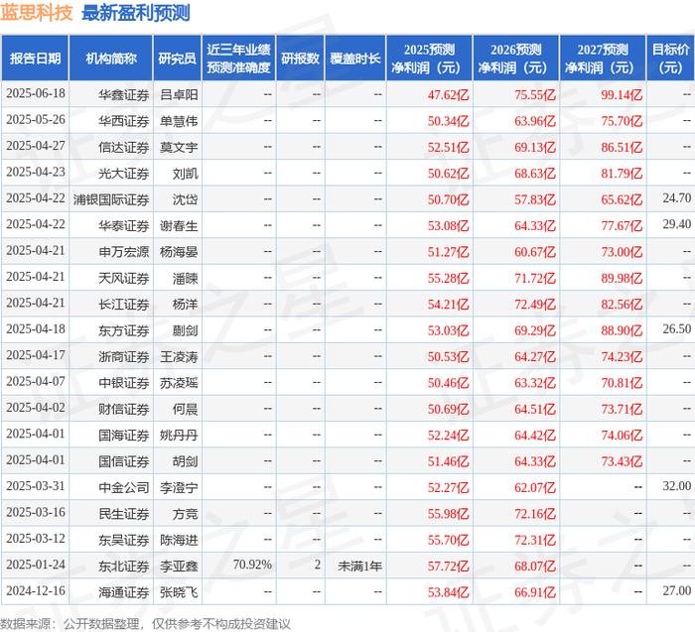Screen dimensions: 695x632
Task: Click the 2027预测净利润 column header
Action: [603, 59]
